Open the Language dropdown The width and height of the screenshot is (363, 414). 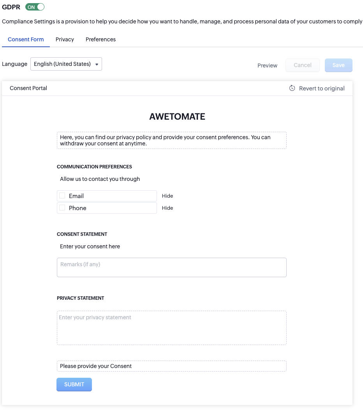point(66,64)
